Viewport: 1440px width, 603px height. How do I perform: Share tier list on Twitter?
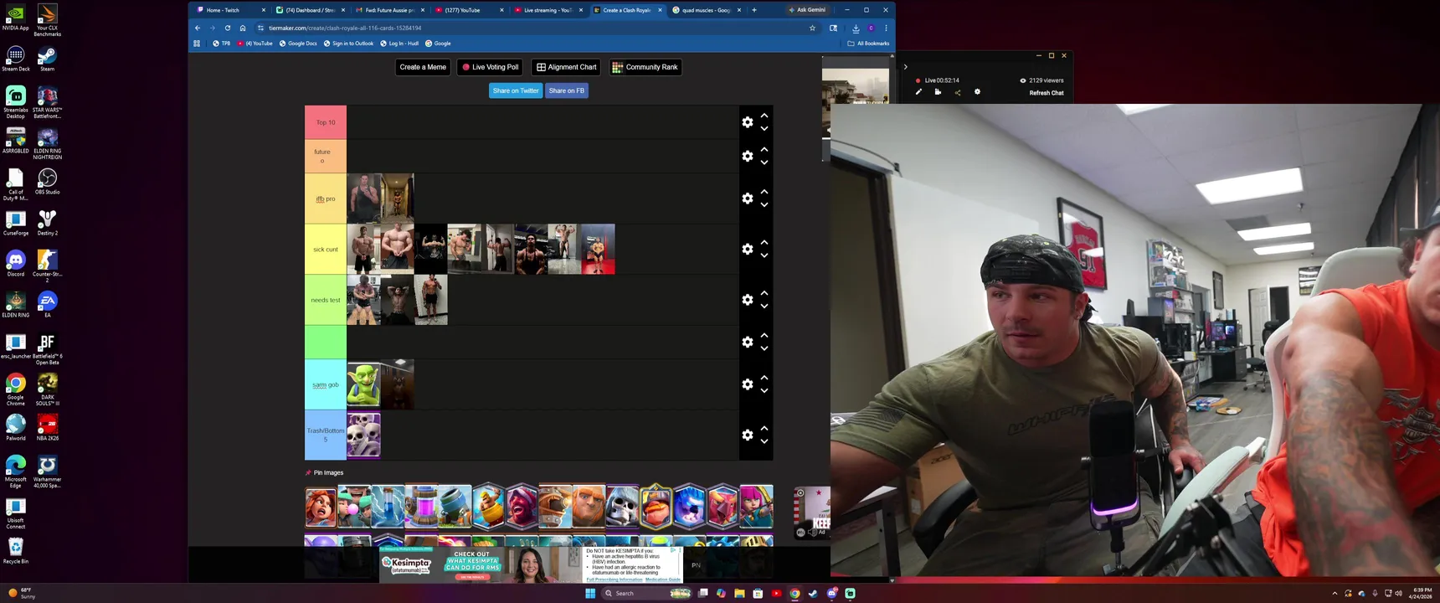(516, 90)
